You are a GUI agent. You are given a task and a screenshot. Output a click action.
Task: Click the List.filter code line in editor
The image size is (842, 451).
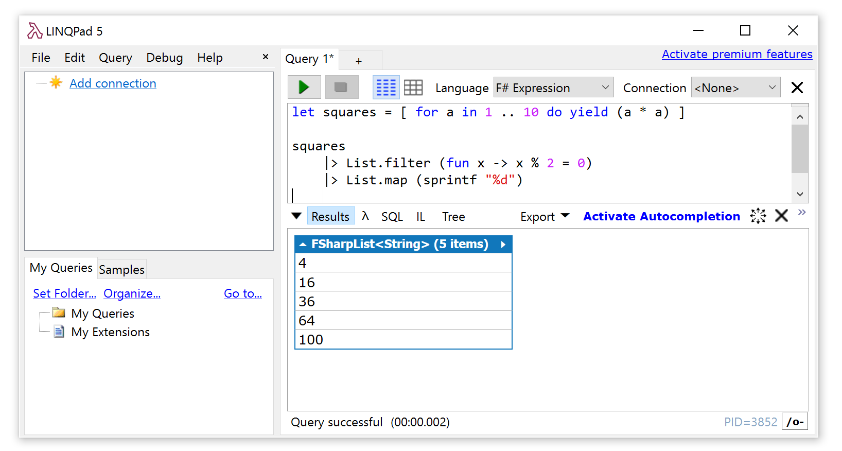pyautogui.click(x=458, y=163)
